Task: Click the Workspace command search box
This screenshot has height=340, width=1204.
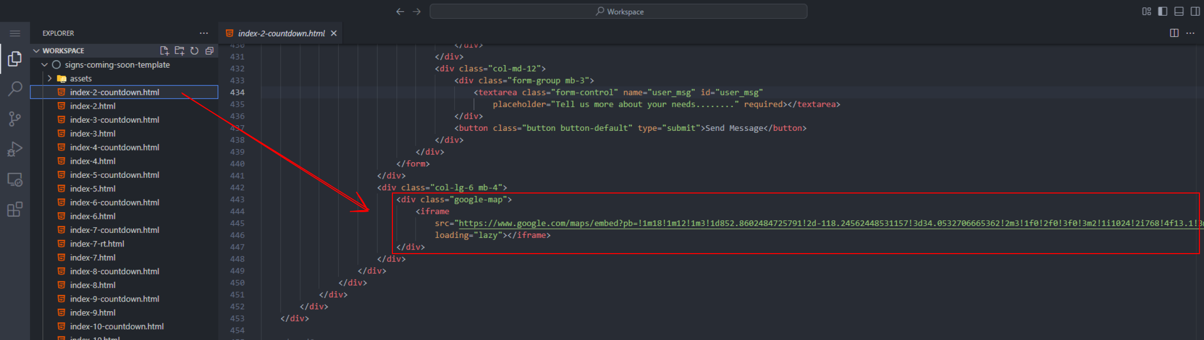Action: pos(618,11)
